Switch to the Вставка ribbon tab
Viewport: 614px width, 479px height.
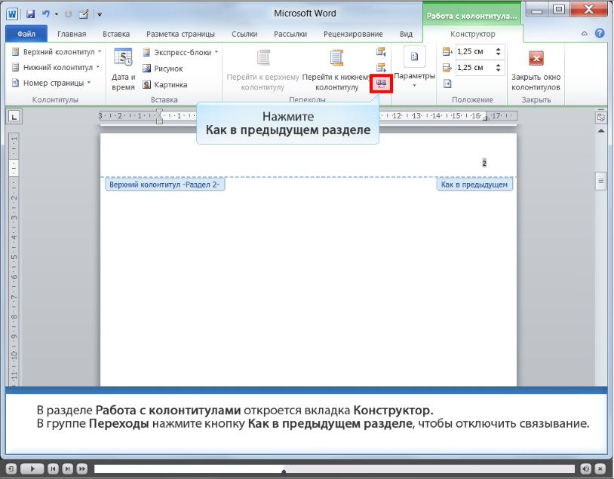(116, 34)
